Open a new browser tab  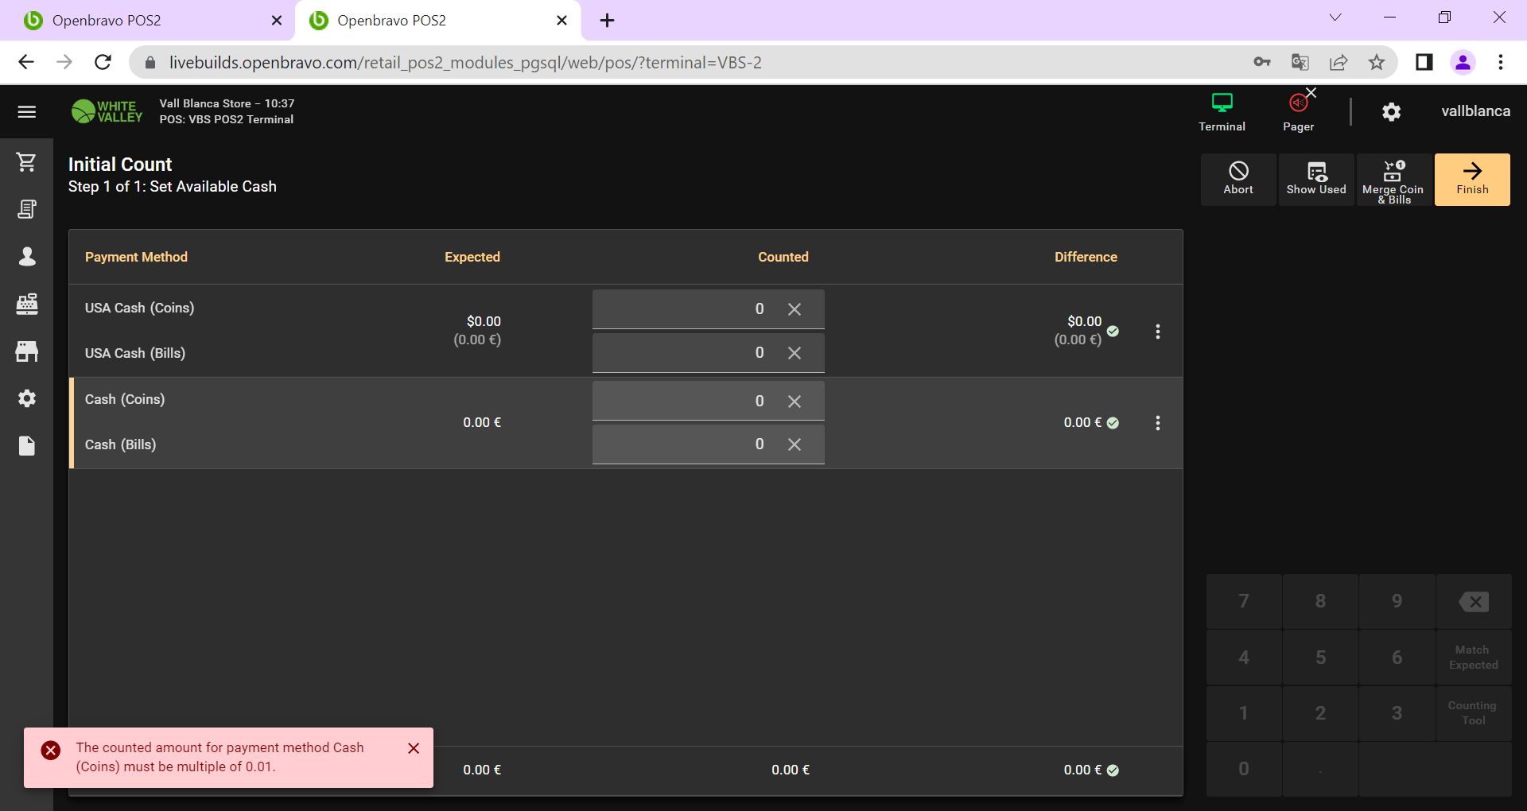[607, 21]
